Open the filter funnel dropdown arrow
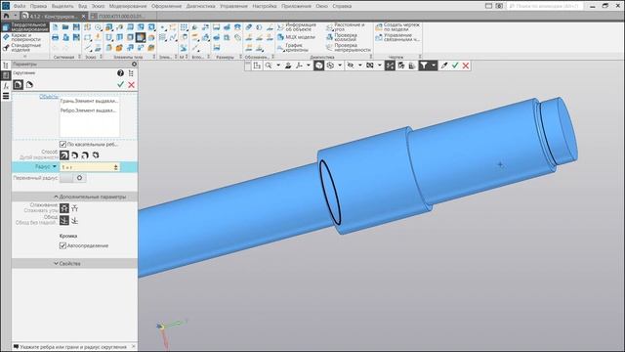625x352 pixels. pyautogui.click(x=434, y=66)
